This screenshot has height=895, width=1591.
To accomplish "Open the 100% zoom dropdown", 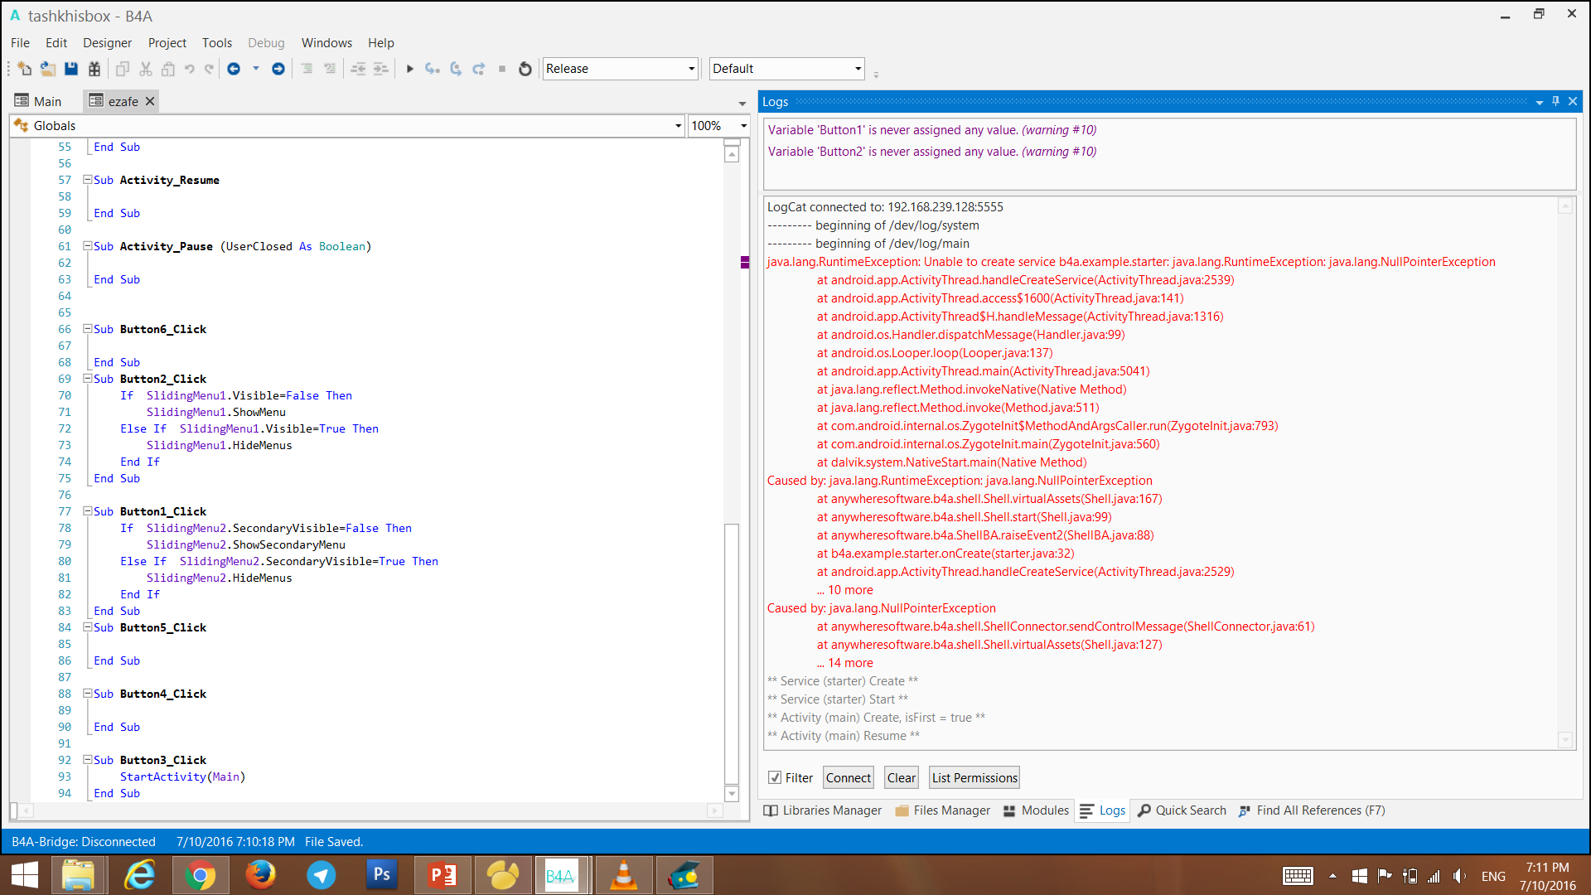I will 743,126.
